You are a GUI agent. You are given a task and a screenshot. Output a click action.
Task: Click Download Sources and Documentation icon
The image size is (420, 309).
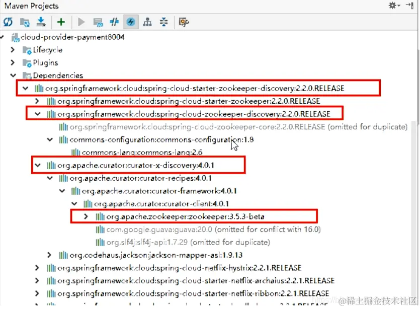click(x=41, y=22)
